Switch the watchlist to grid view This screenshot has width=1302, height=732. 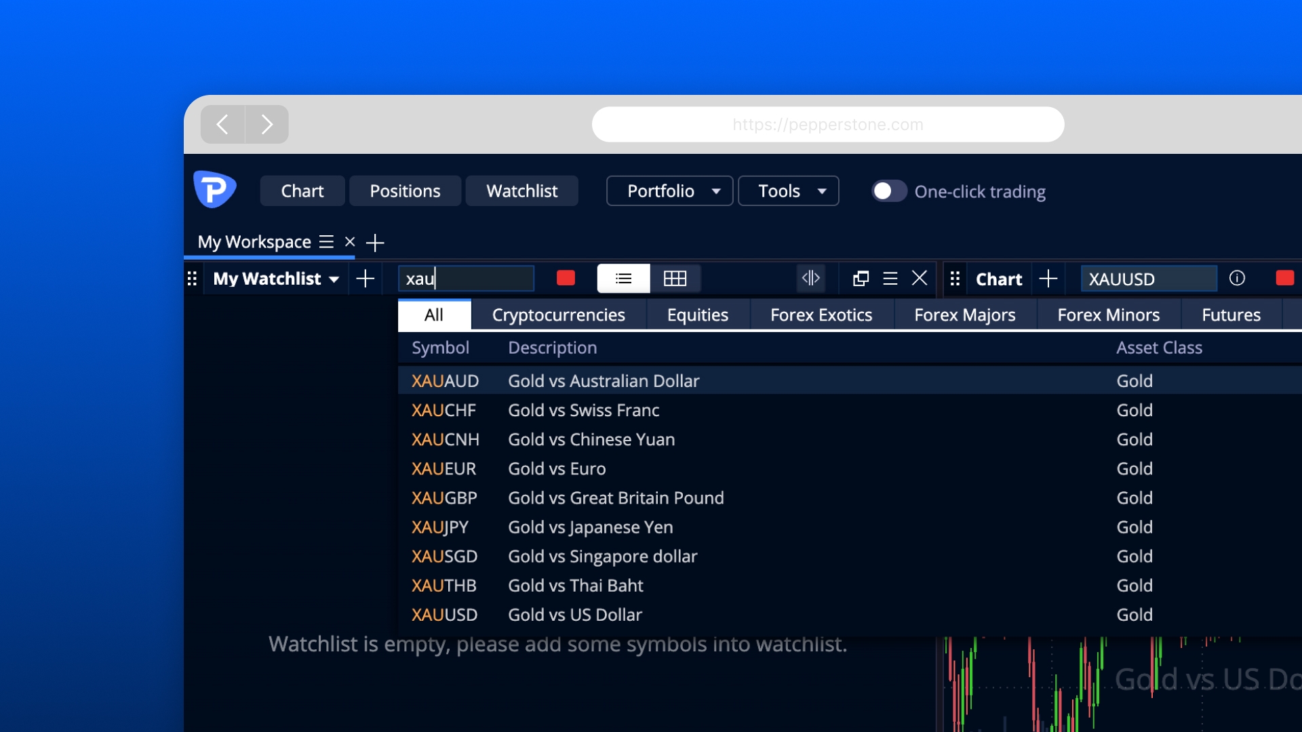(x=675, y=279)
